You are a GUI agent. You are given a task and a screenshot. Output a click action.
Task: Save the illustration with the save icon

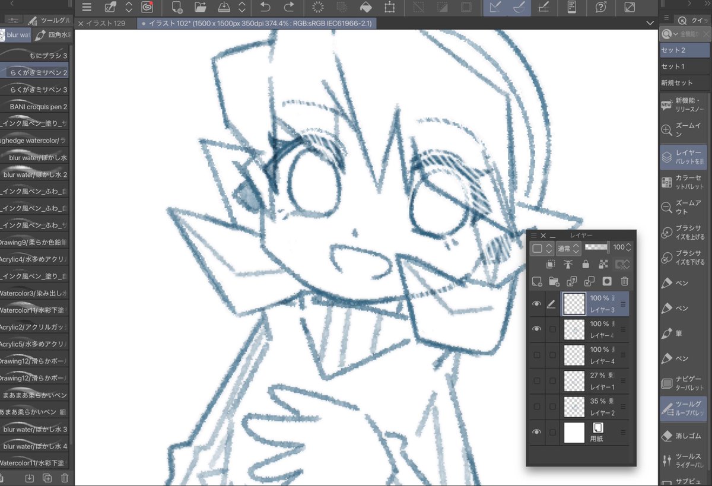[x=223, y=7]
